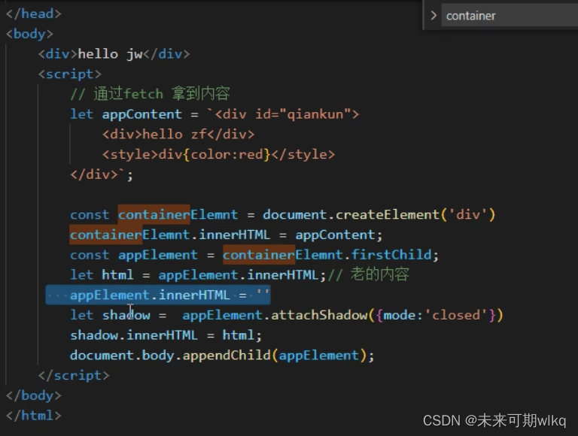Viewport: 578px width, 436px height.
Task: Click highlighted 'containerElemnt' after const
Action: [x=178, y=215]
